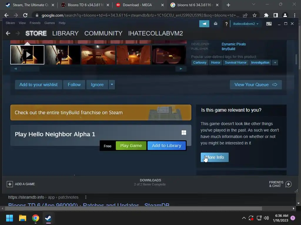Go back in Steam store navigation
Screen dimensions: 301x225
point(8,33)
